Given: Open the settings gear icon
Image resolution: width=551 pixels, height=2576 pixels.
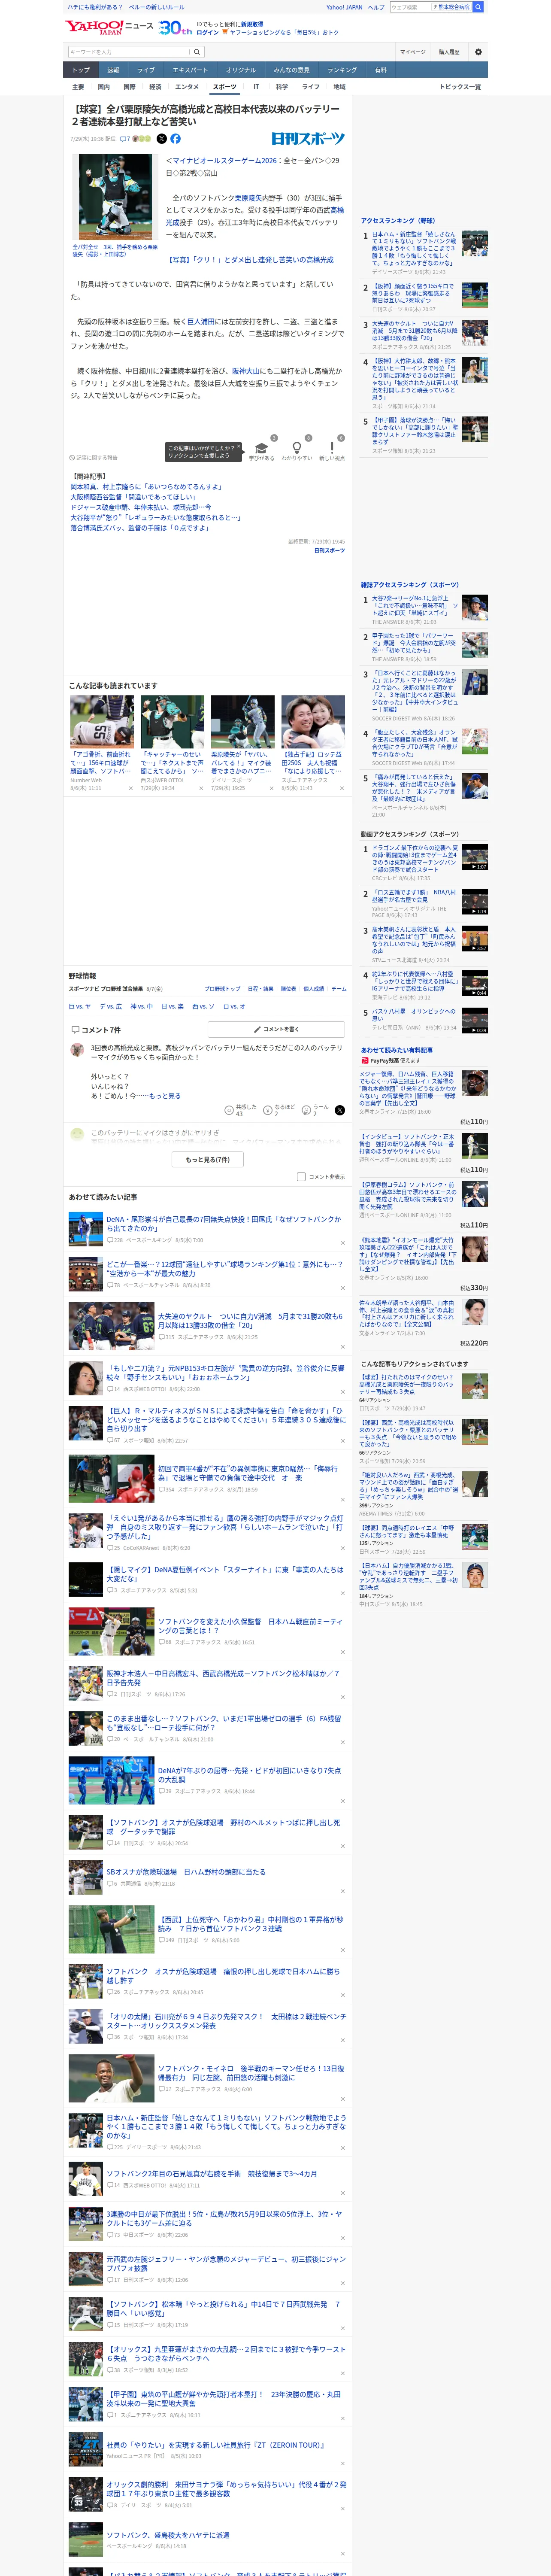Looking at the screenshot, I should pyautogui.click(x=478, y=52).
